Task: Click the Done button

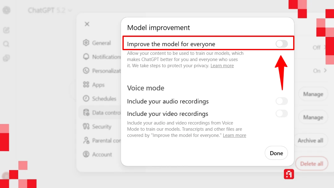Action: [x=276, y=153]
